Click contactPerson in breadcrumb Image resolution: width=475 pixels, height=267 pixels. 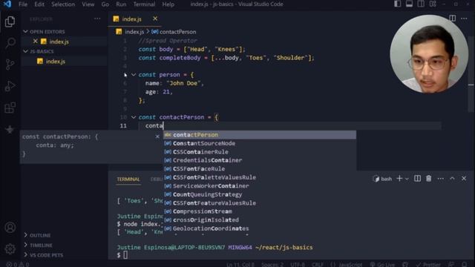(178, 32)
